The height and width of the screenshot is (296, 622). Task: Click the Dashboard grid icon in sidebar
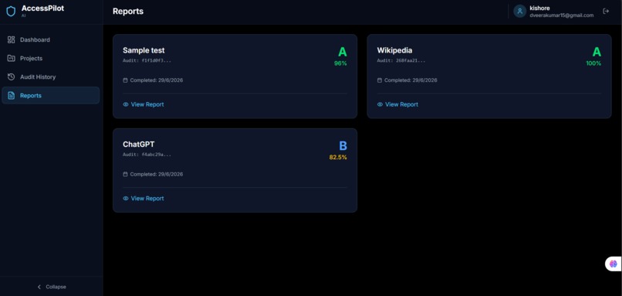(11, 39)
